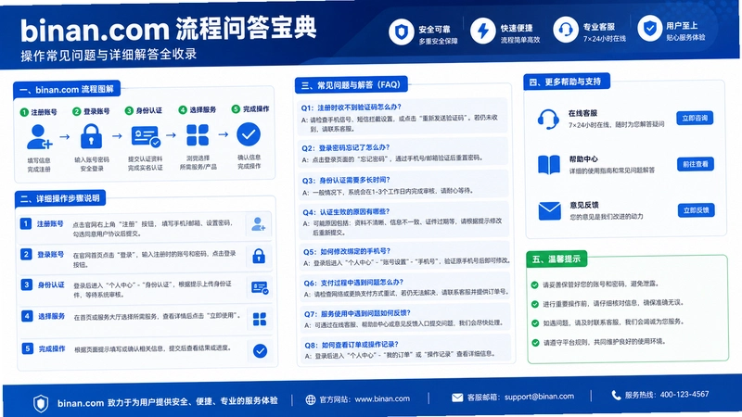Click the phone icon beside 服务热线

point(616,396)
